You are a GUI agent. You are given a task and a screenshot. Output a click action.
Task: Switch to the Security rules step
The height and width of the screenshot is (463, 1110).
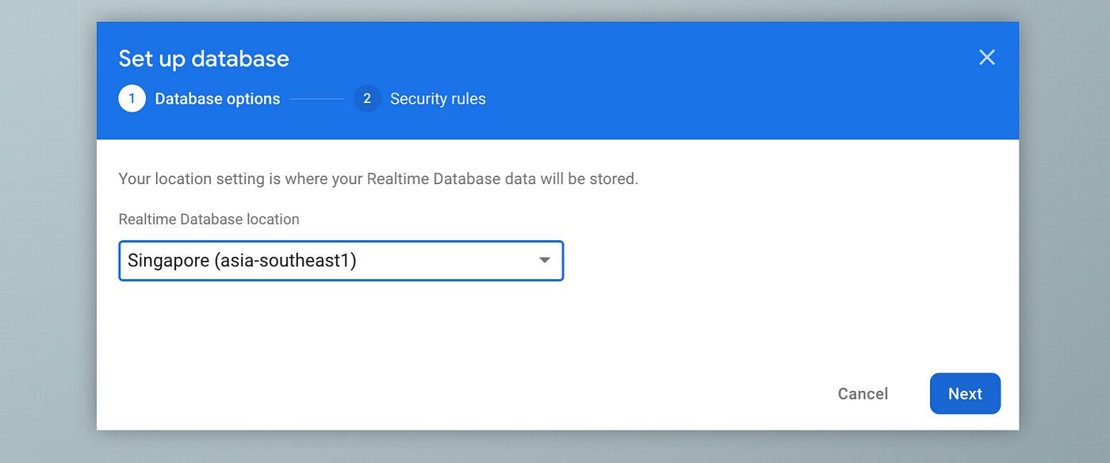(438, 99)
